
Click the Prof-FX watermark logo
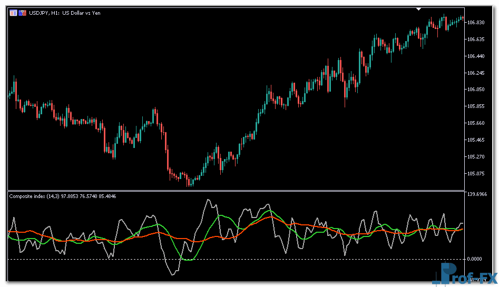(x=466, y=274)
